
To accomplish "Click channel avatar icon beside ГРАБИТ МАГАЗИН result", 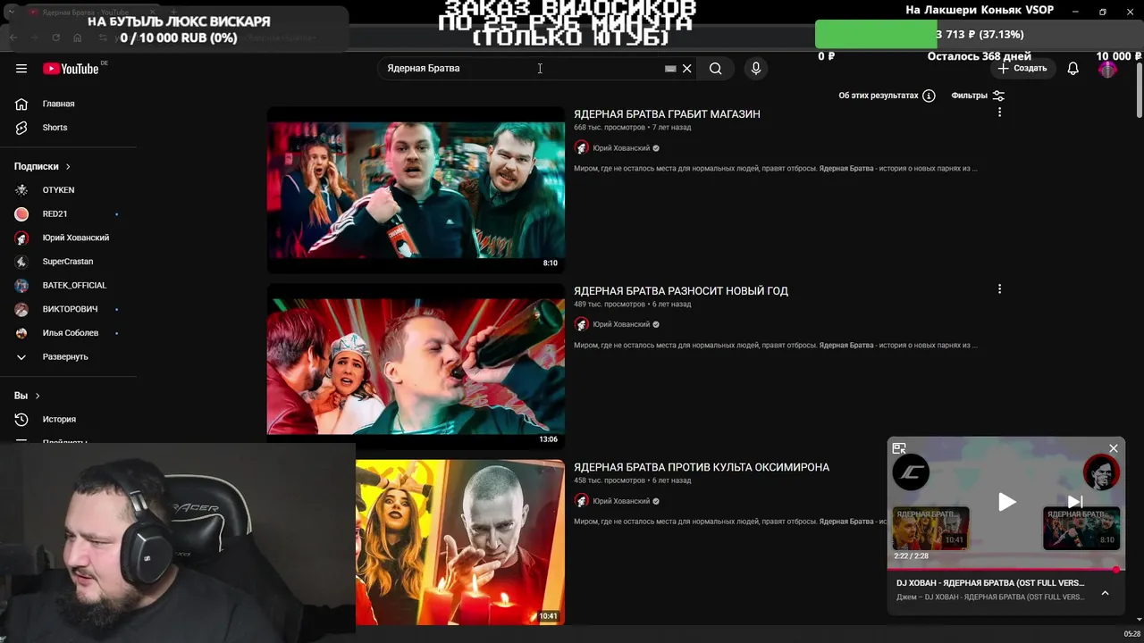I will click(x=582, y=148).
